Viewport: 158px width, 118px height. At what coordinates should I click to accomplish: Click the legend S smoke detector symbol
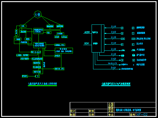[x=133, y=28]
